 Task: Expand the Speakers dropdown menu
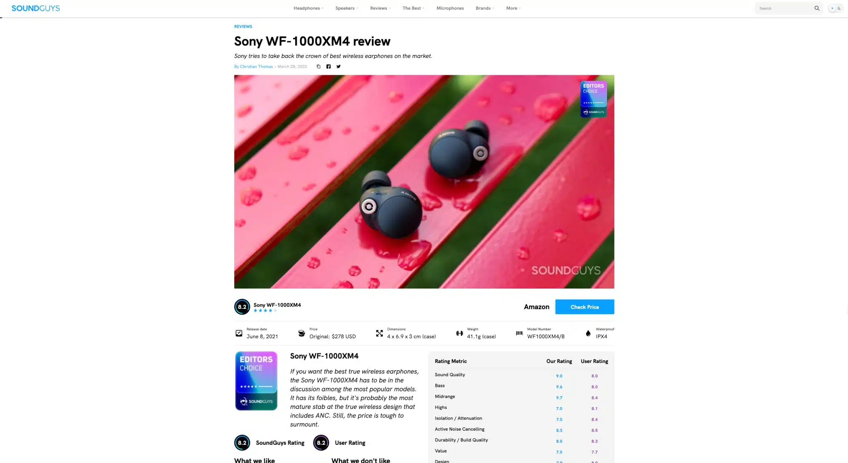click(x=347, y=8)
